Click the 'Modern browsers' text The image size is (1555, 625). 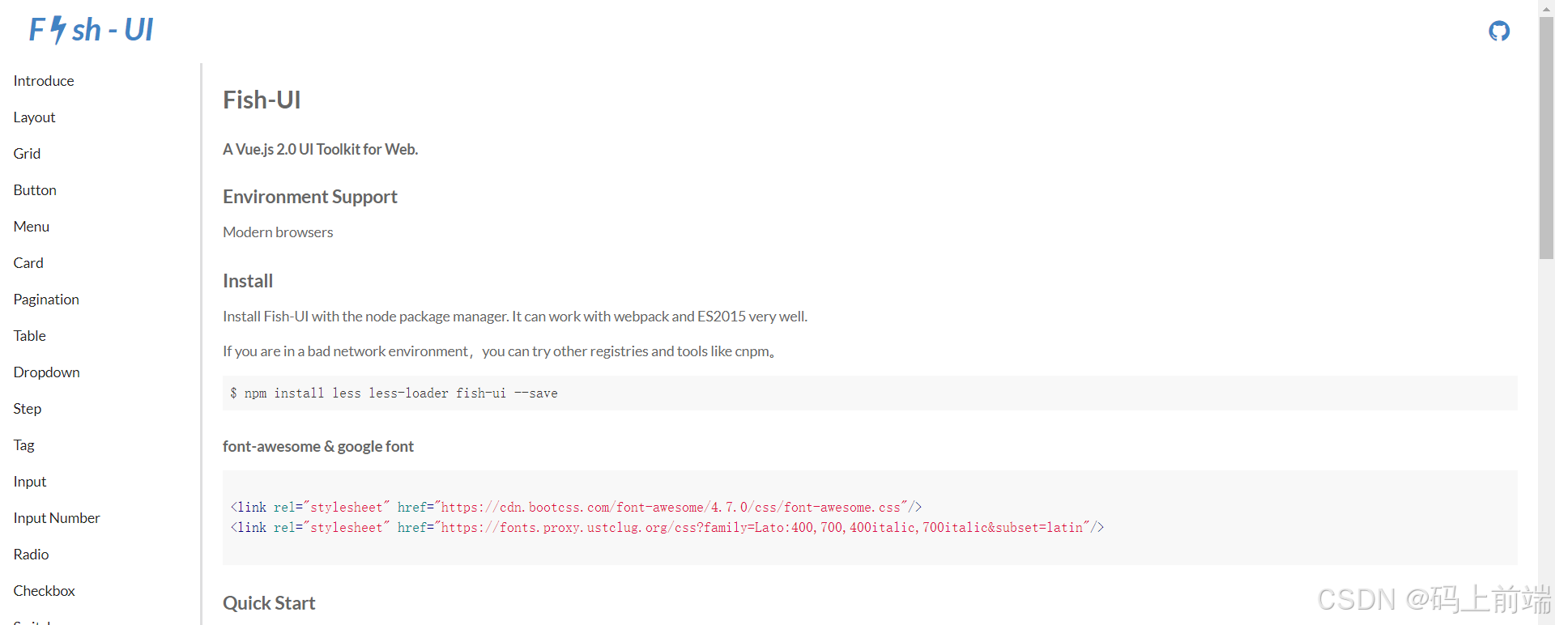coord(278,232)
